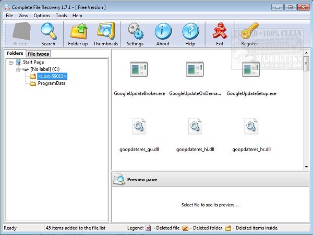Collapse the Start Page tree node
Viewport: 313px width, 235px height.
point(11,63)
